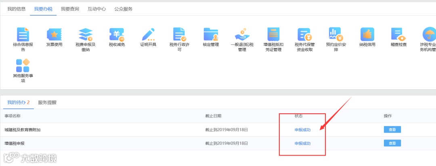
Task: Switch to 我的信息 tab
Action: (x=17, y=9)
